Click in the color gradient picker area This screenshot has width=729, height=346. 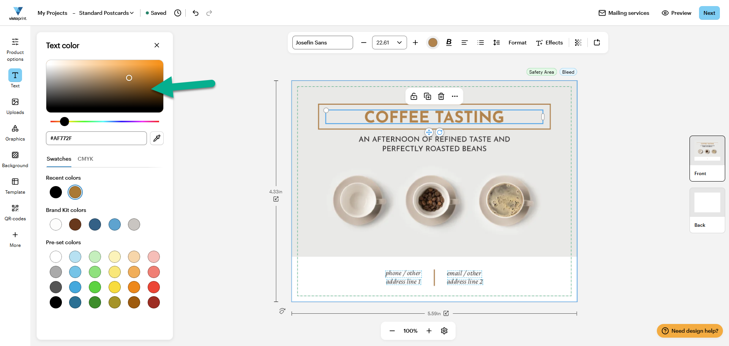click(x=105, y=86)
